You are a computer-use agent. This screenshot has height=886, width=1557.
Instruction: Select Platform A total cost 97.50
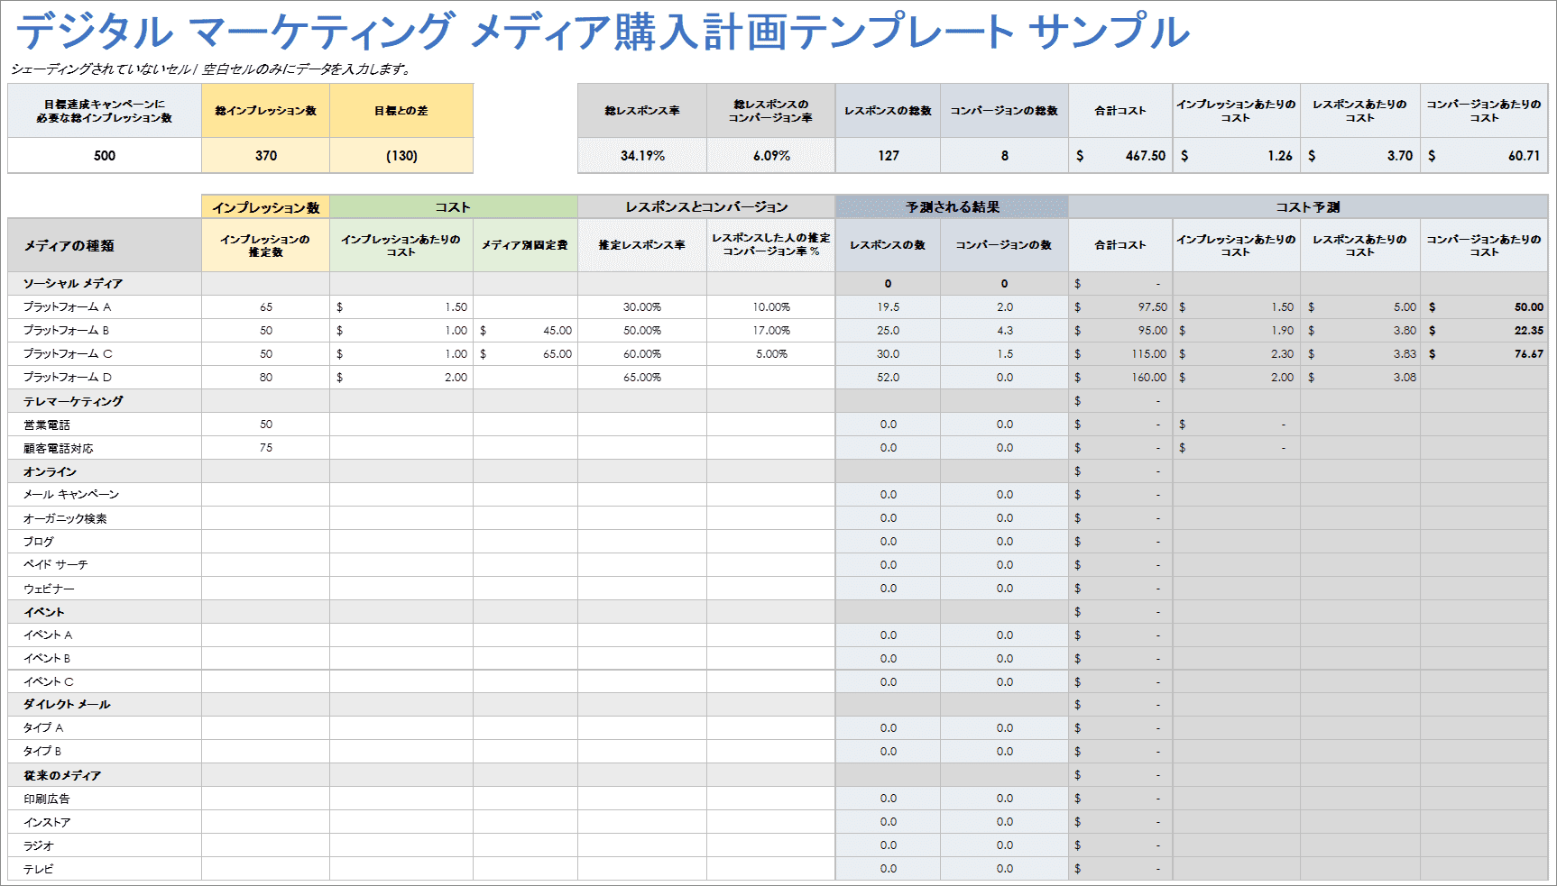point(1120,306)
